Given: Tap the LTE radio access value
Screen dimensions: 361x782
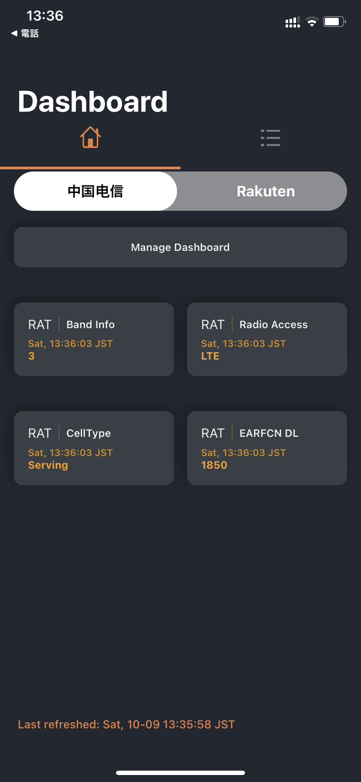Looking at the screenshot, I should point(210,356).
